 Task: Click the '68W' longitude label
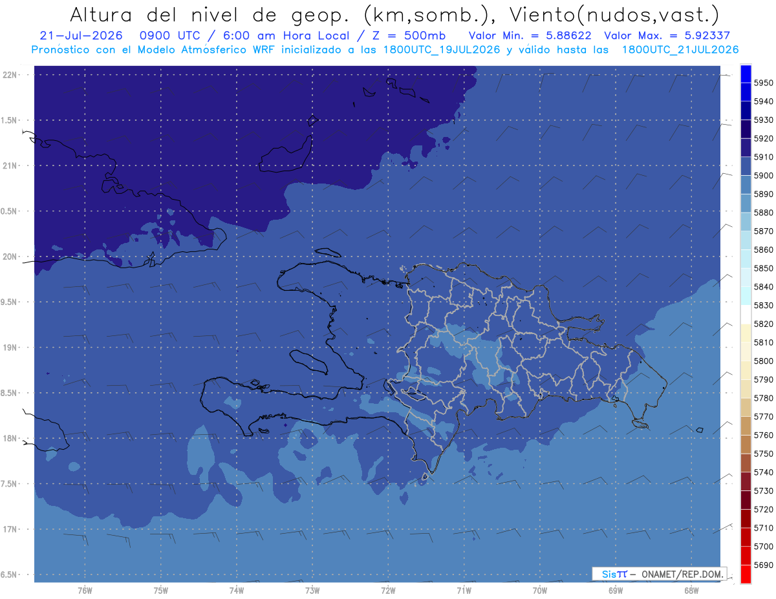[691, 591]
